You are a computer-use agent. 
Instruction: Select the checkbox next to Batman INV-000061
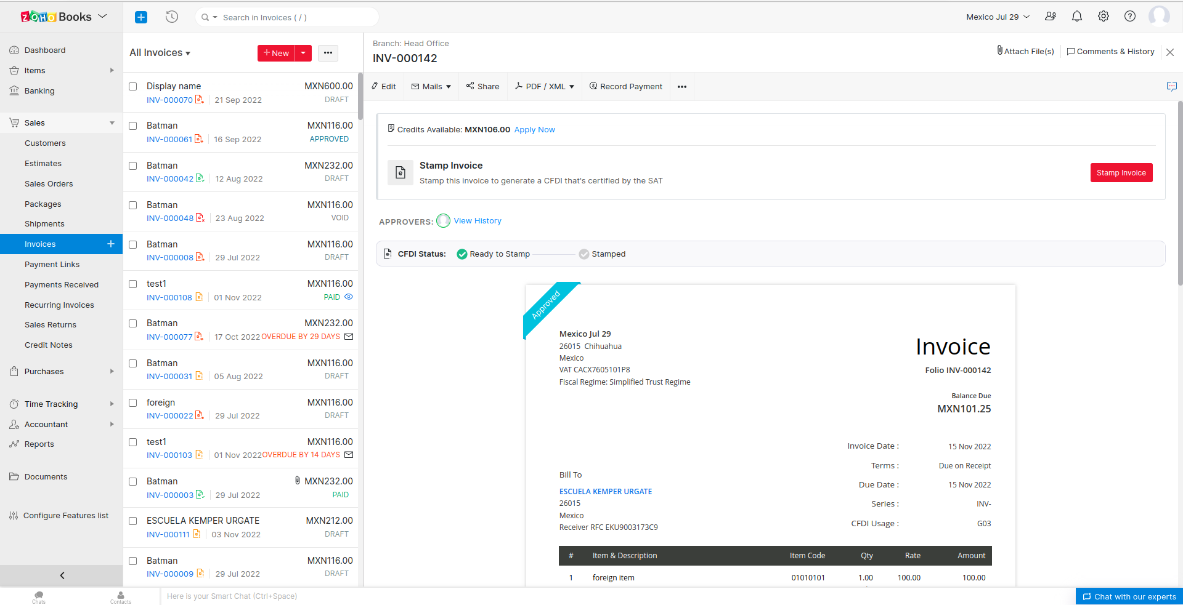point(132,126)
